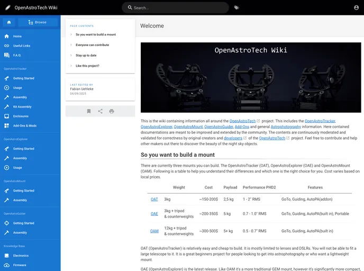Expand 'Everyone can contribute' chevron
364x271 pixels.
71,45
